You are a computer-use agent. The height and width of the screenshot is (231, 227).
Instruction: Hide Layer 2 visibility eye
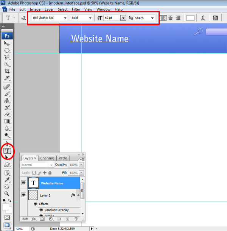(x=23, y=195)
